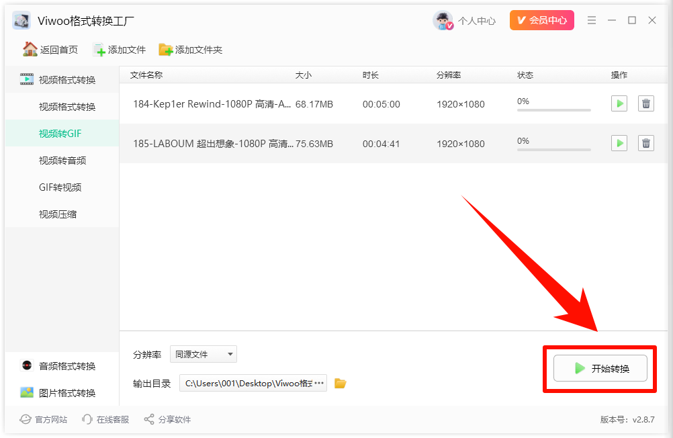Open the hamburger menu icon
This screenshot has height=438, width=673.
click(x=592, y=20)
